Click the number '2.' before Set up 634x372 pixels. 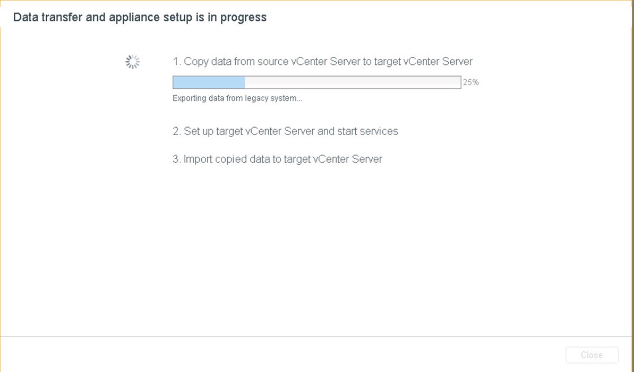coord(177,131)
